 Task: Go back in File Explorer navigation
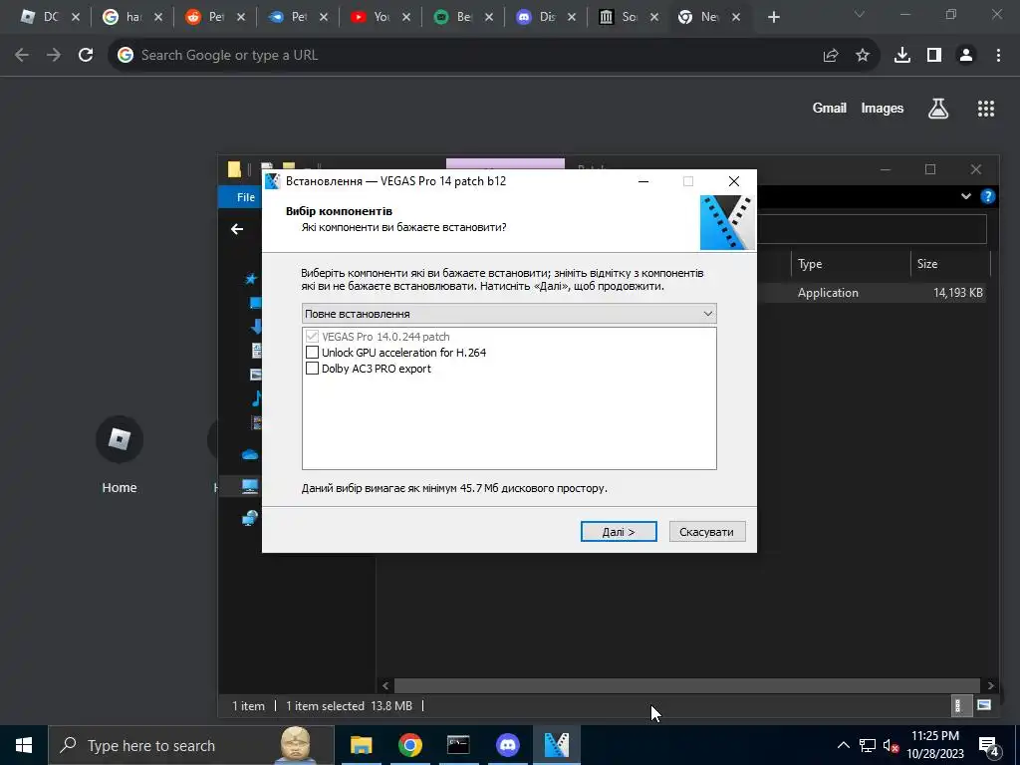237,229
